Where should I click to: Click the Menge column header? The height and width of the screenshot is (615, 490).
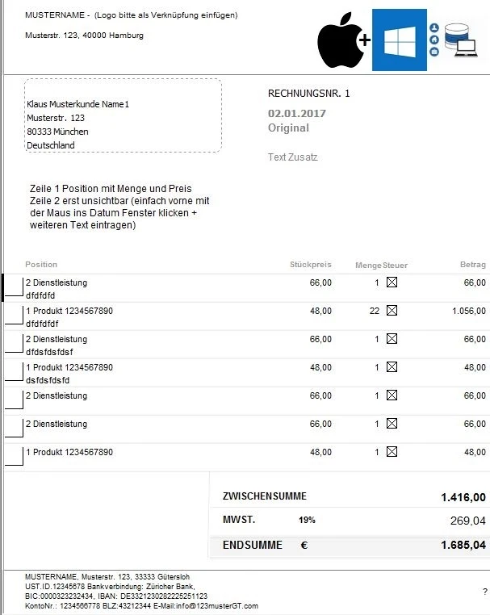coord(368,266)
